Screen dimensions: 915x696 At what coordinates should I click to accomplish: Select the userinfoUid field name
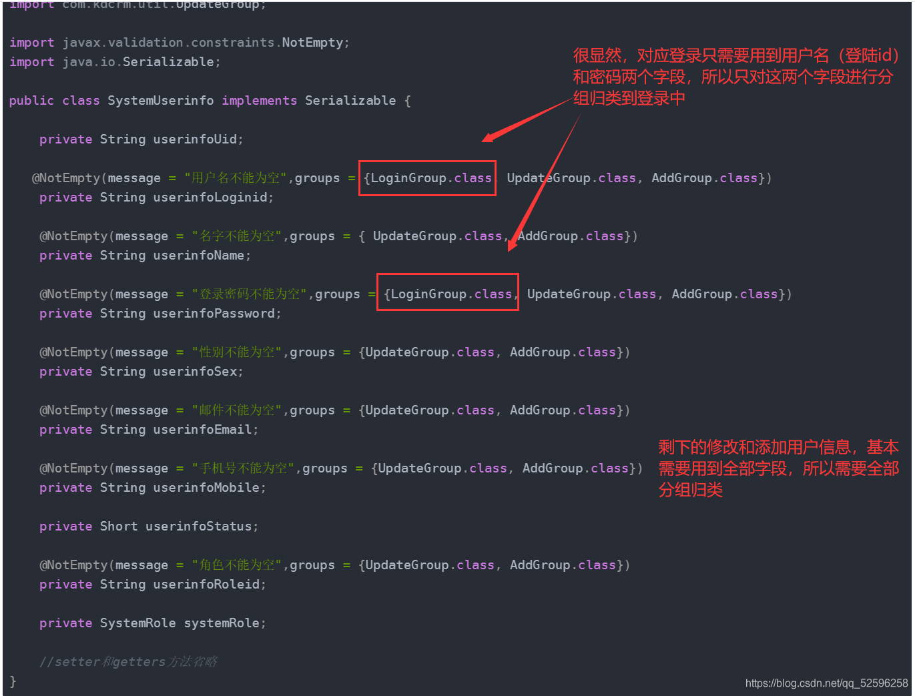pos(195,139)
